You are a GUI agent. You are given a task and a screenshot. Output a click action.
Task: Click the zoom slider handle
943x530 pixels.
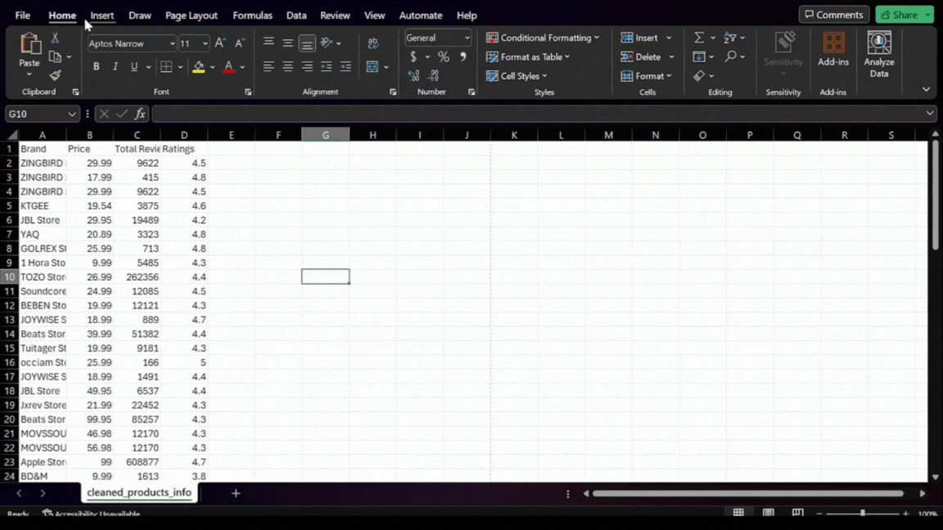[863, 513]
